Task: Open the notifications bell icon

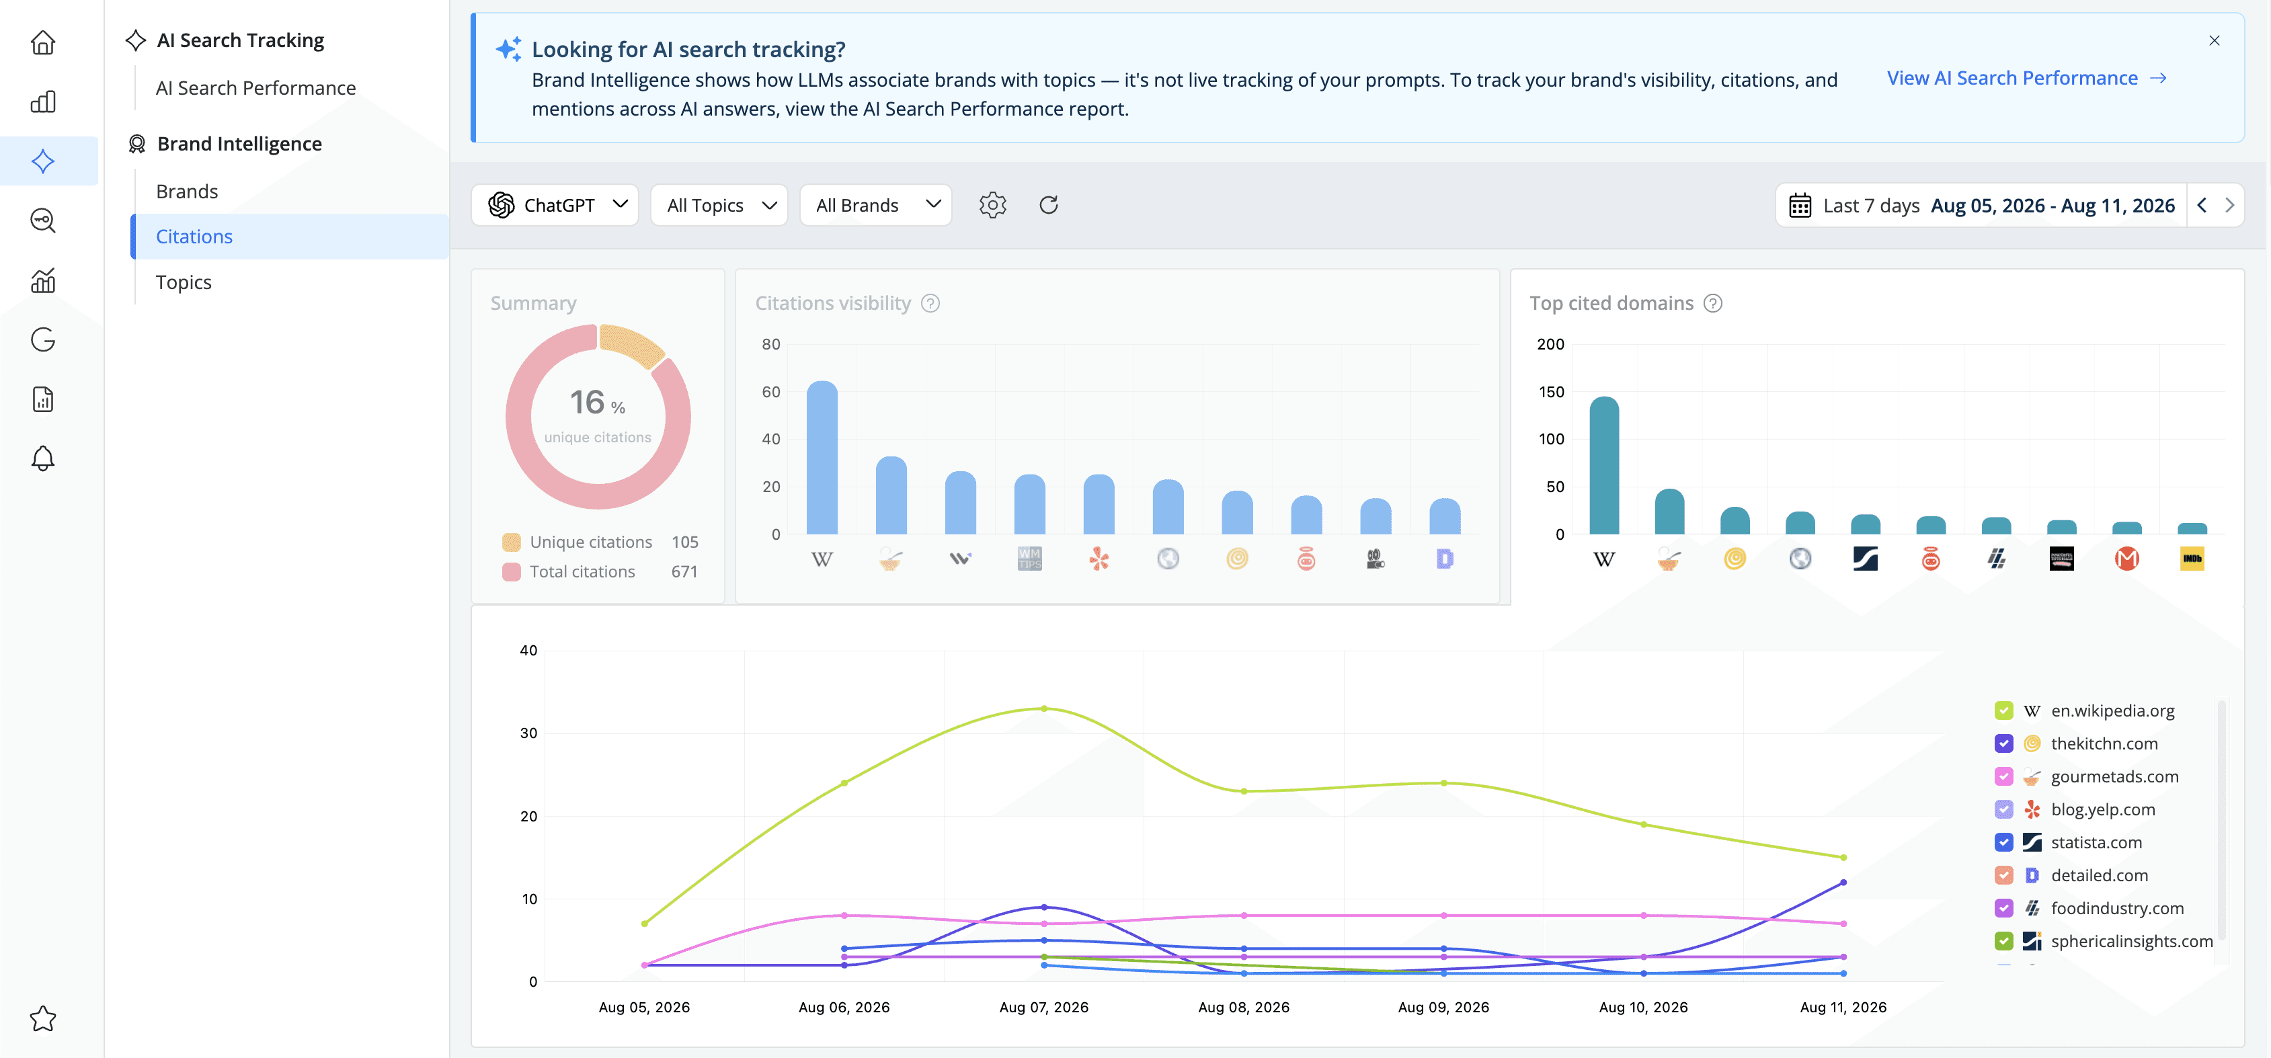Action: click(42, 458)
